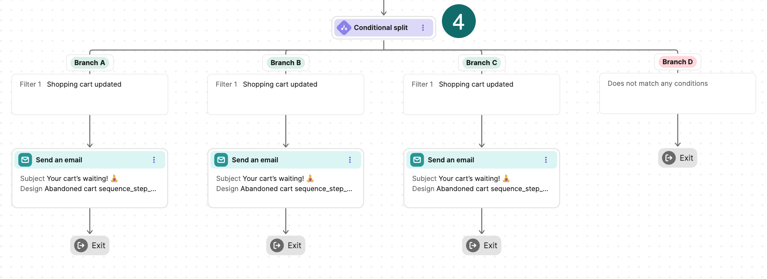767x279 pixels.
Task: Click the Exit icon on Branch D
Action: [x=668, y=158]
